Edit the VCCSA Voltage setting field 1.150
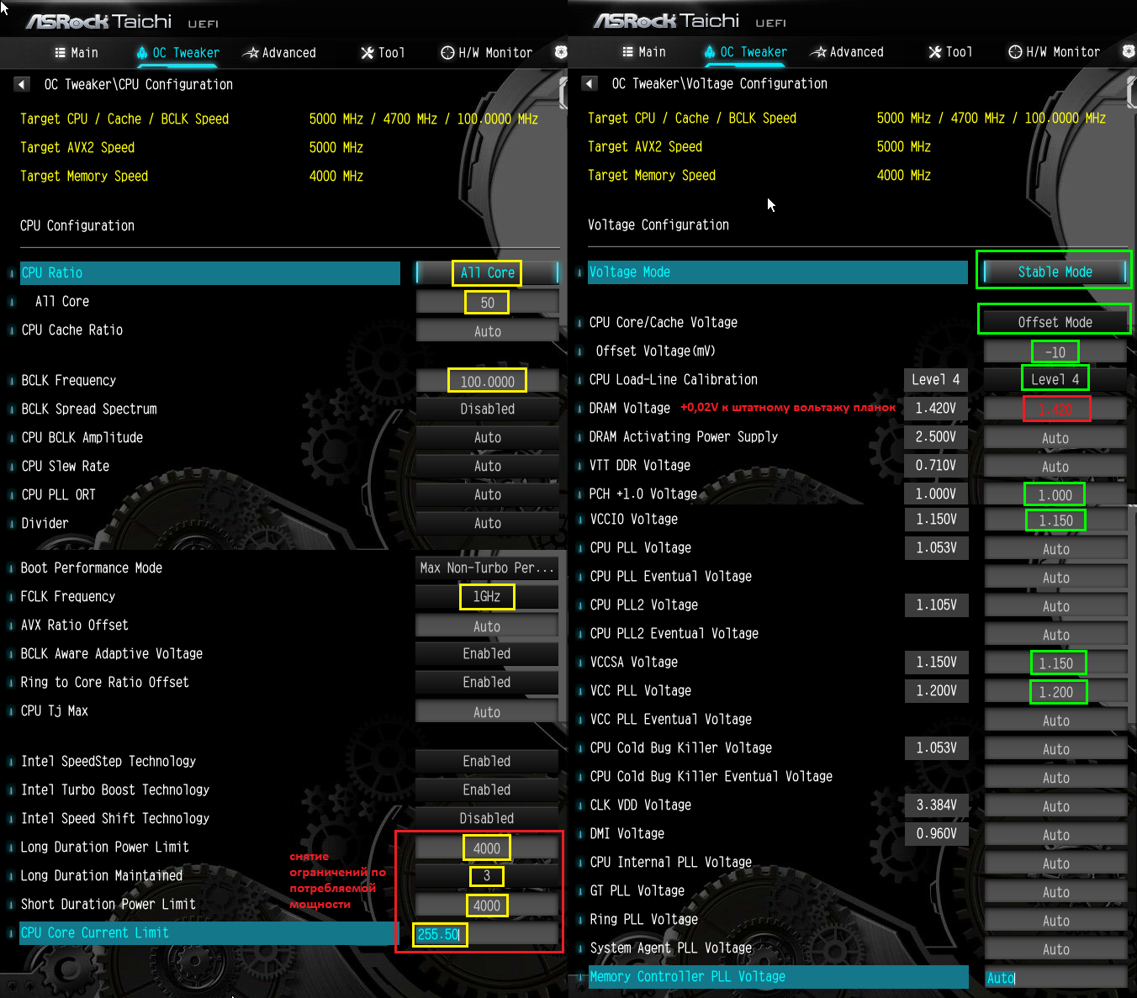1137x998 pixels. point(1055,663)
